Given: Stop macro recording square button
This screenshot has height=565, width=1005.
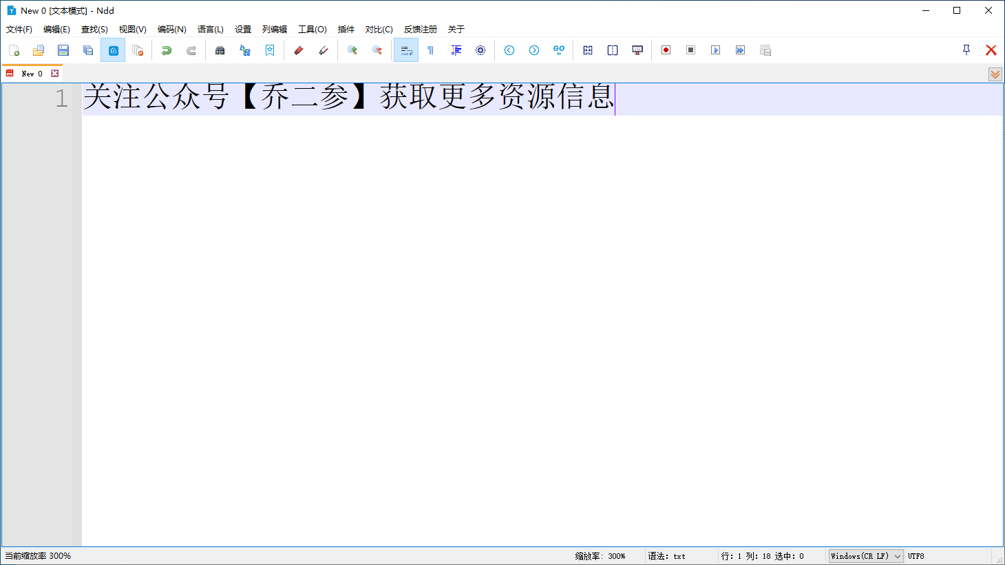Looking at the screenshot, I should tap(691, 50).
